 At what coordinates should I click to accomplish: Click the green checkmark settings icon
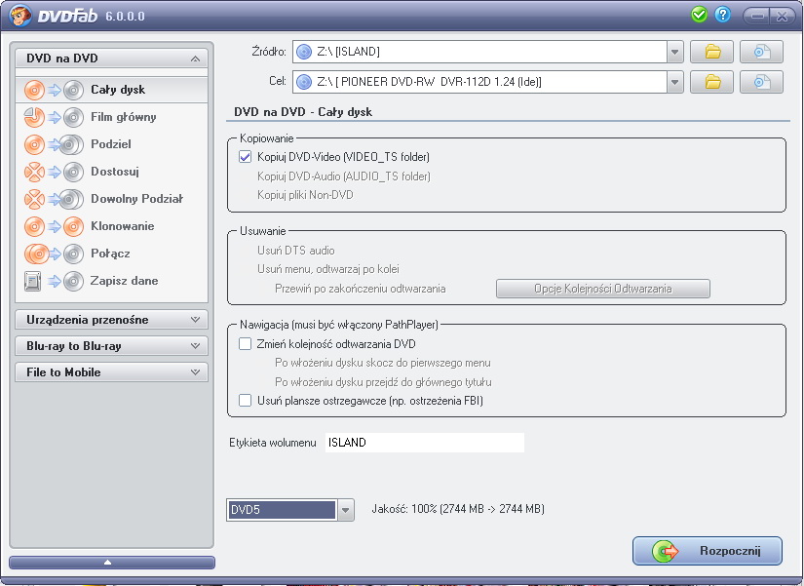pyautogui.click(x=699, y=15)
